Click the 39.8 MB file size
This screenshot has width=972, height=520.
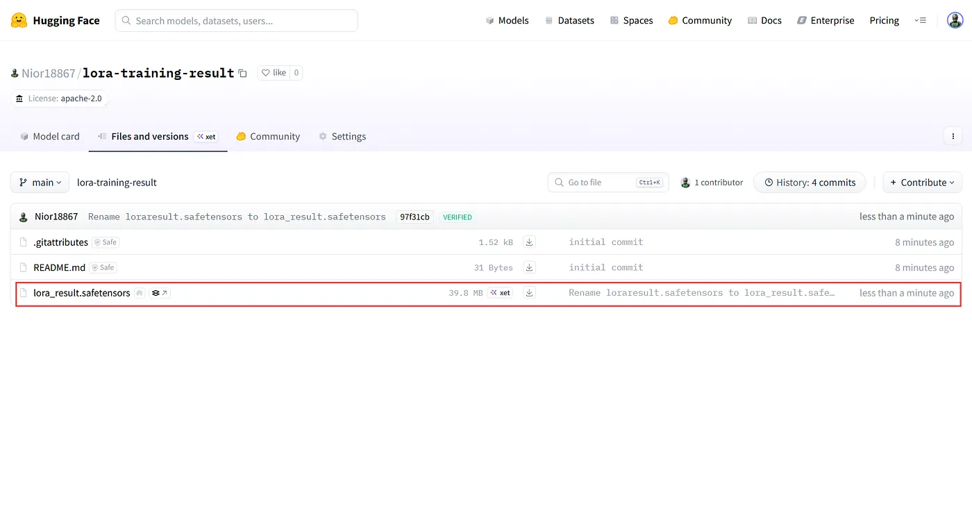click(x=465, y=293)
